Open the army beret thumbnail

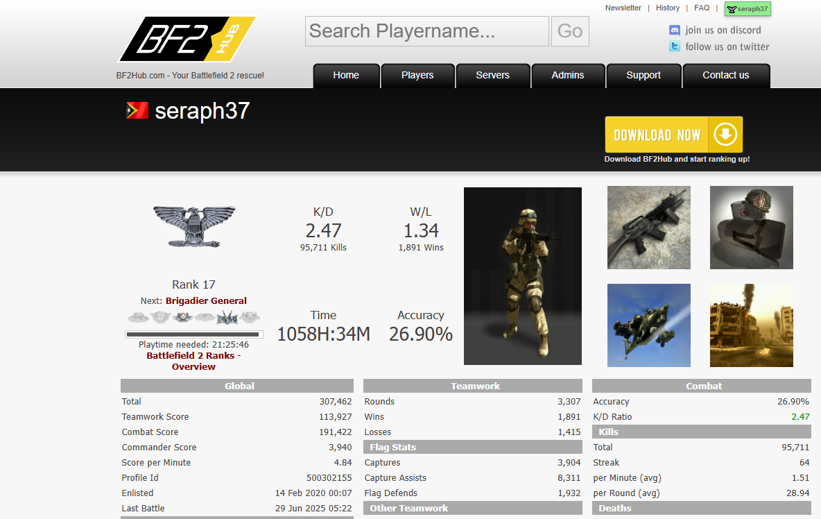pos(752,228)
